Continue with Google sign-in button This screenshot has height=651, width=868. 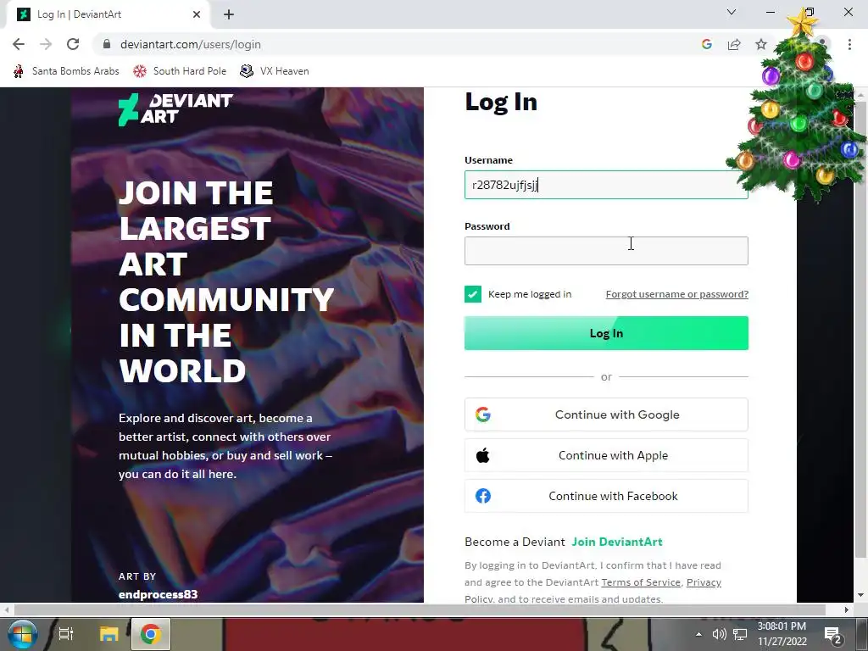click(606, 415)
